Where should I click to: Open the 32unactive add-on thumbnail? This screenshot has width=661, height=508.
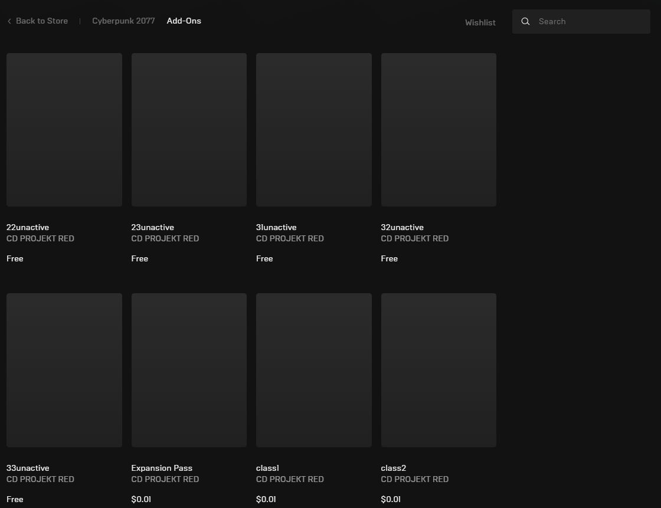[x=439, y=130]
